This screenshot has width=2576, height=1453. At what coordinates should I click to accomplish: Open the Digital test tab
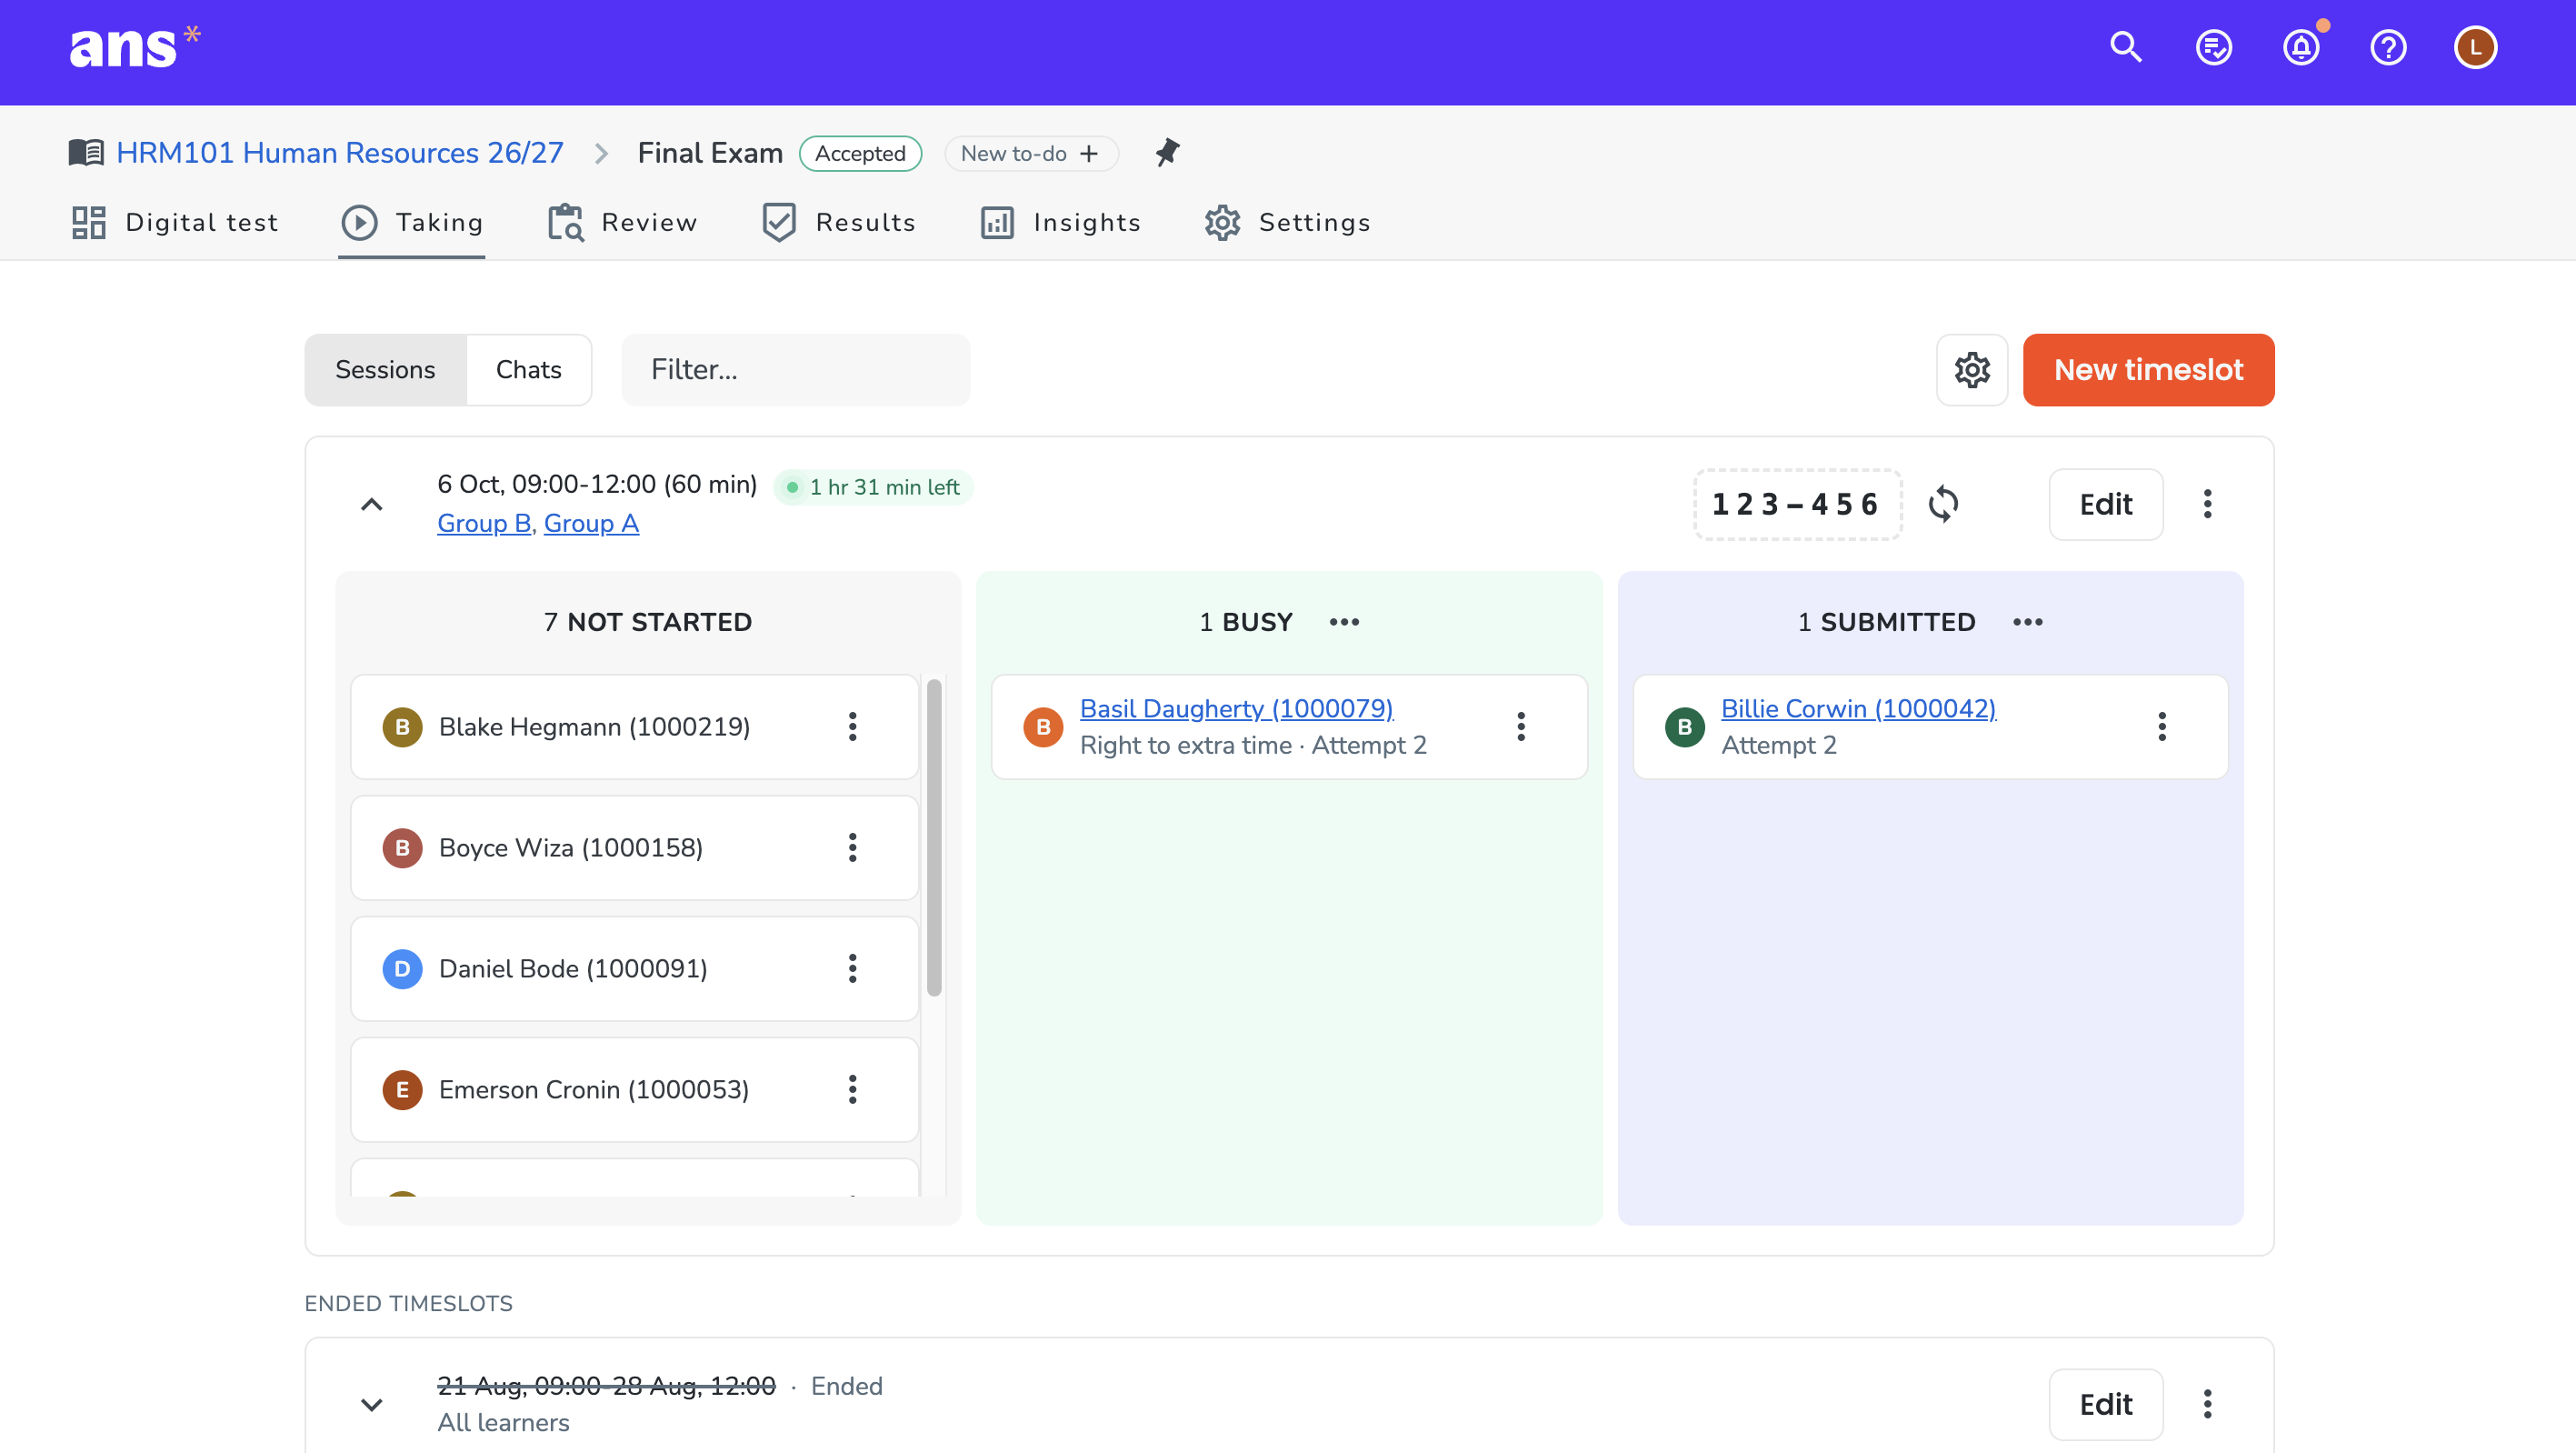(x=175, y=222)
